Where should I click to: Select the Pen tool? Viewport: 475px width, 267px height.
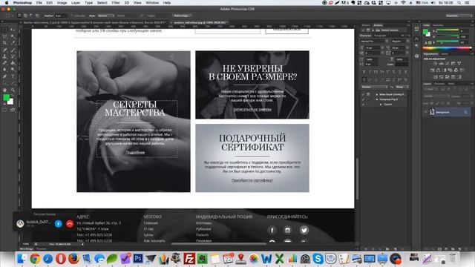pyautogui.click(x=5, y=76)
